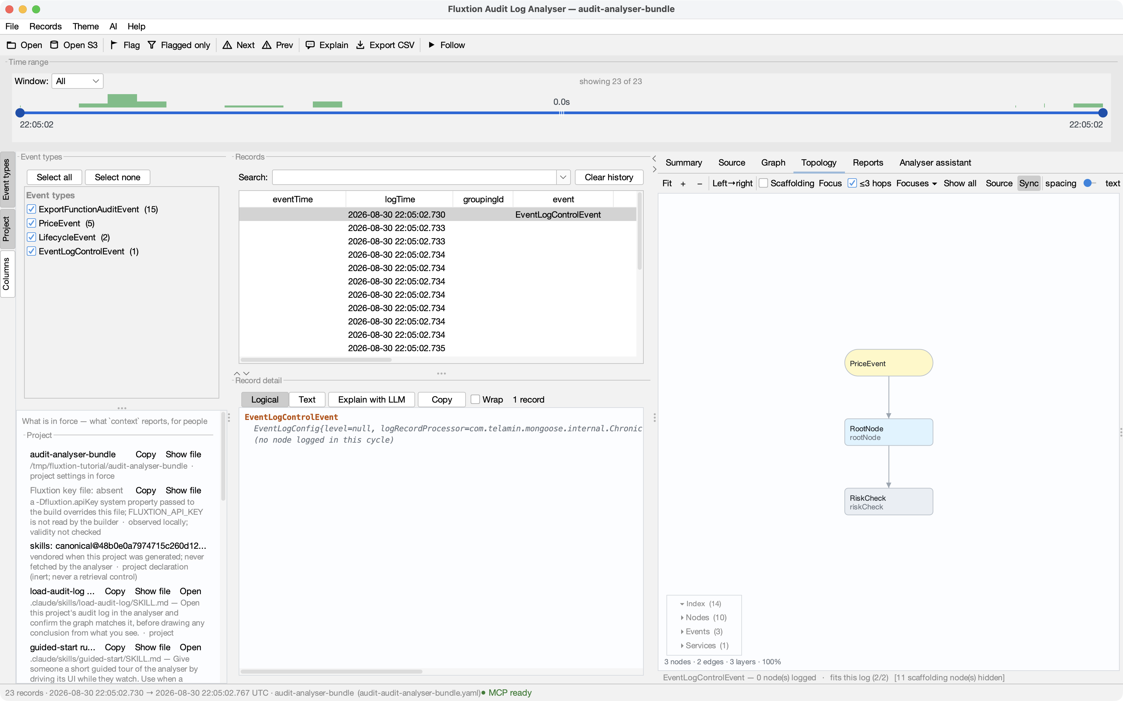The width and height of the screenshot is (1123, 701).
Task: Click the Explain speech bubble icon
Action: pyautogui.click(x=310, y=45)
